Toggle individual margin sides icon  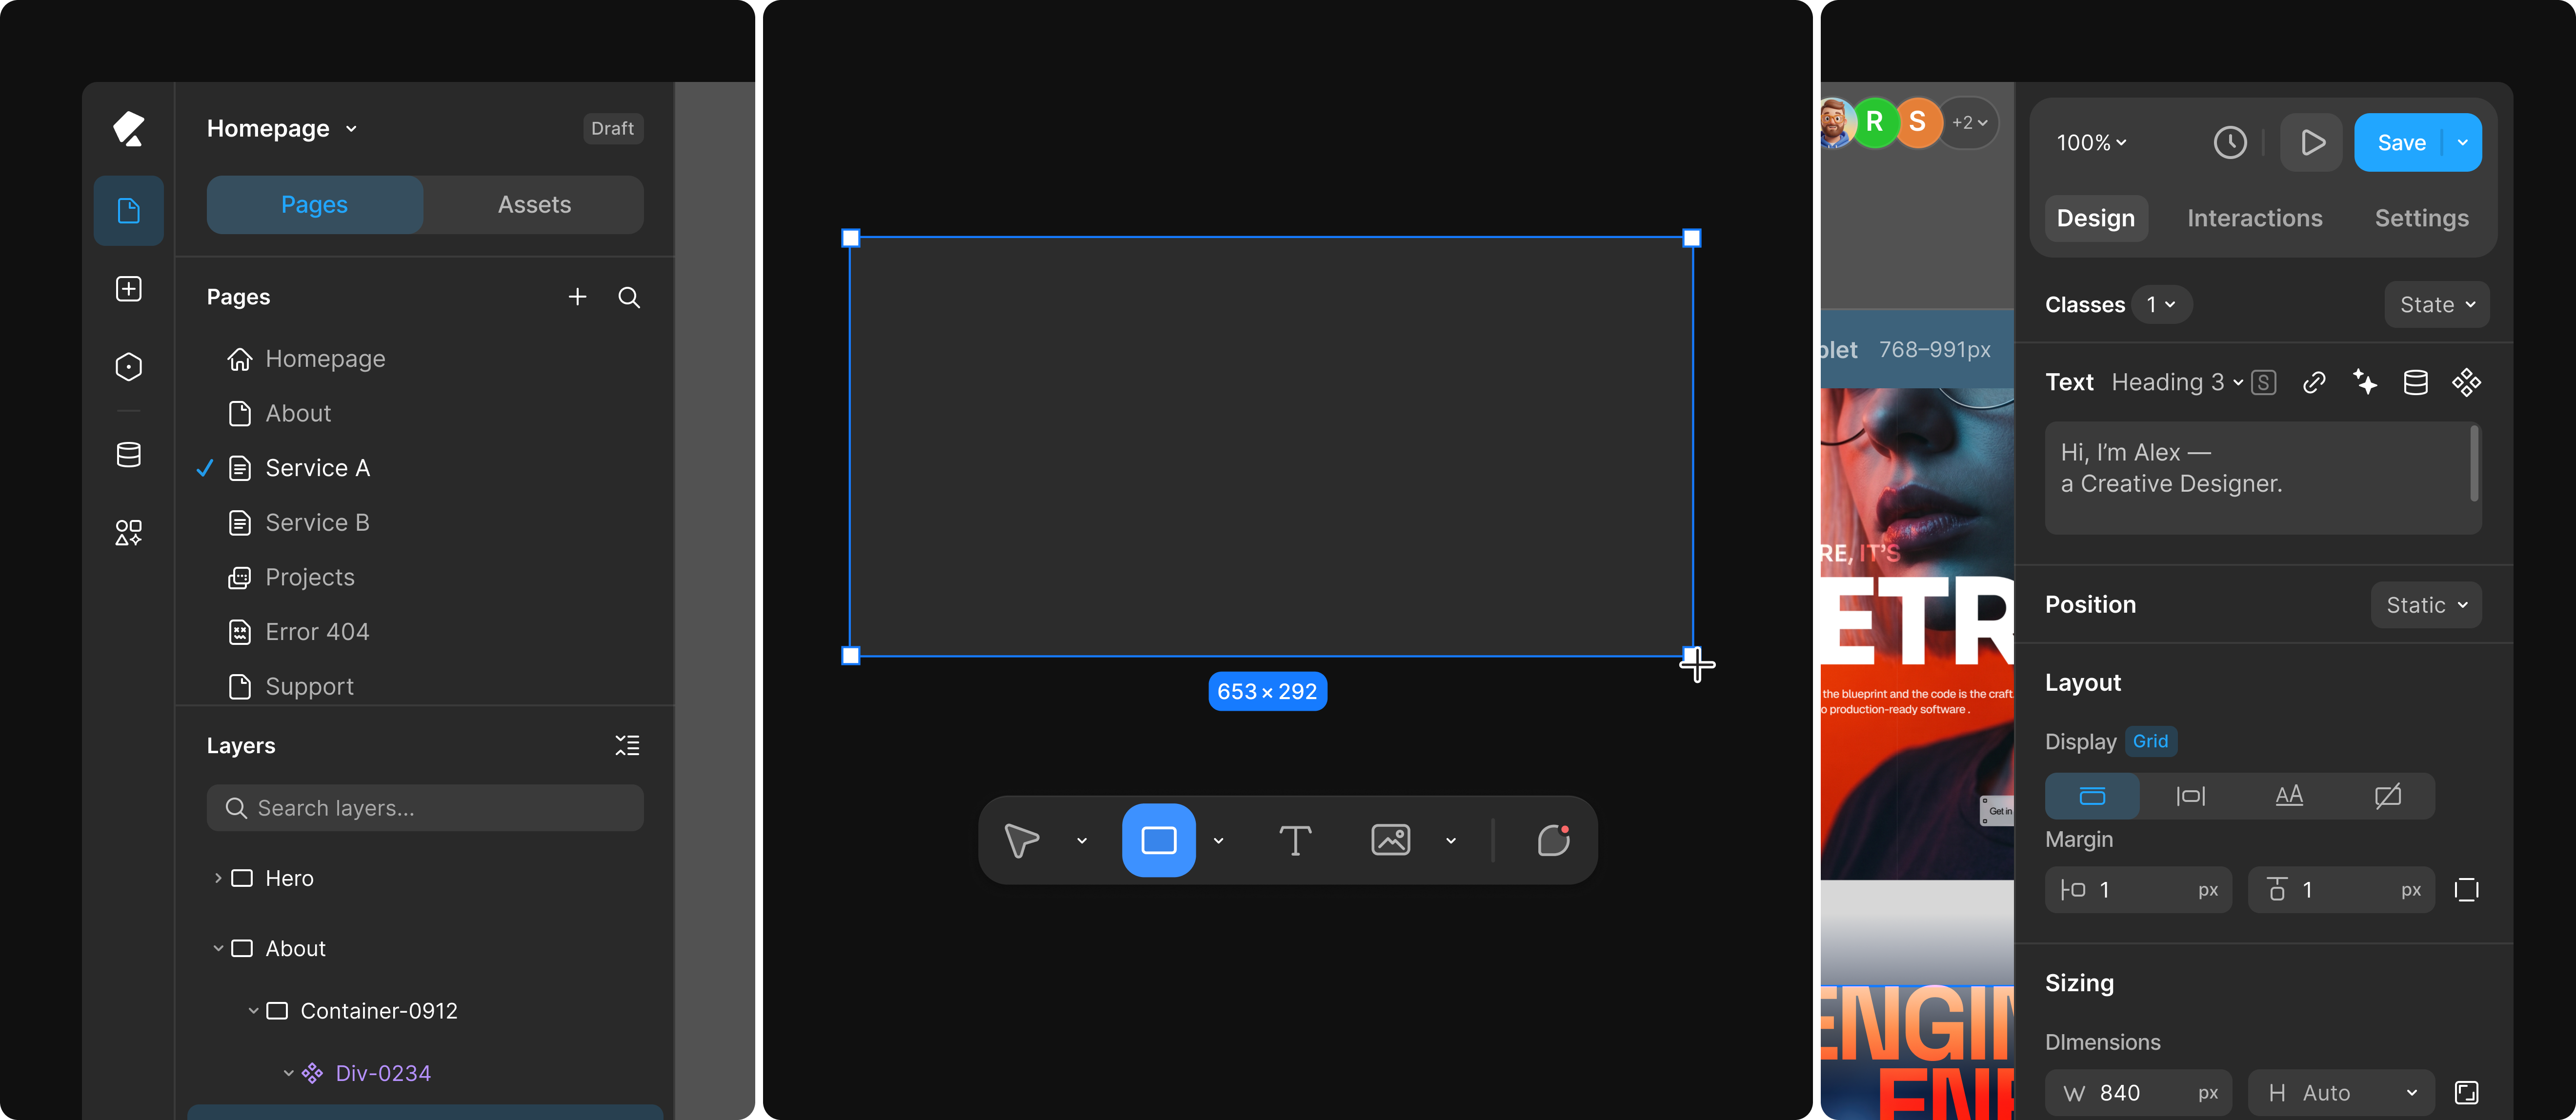pyautogui.click(x=2466, y=890)
